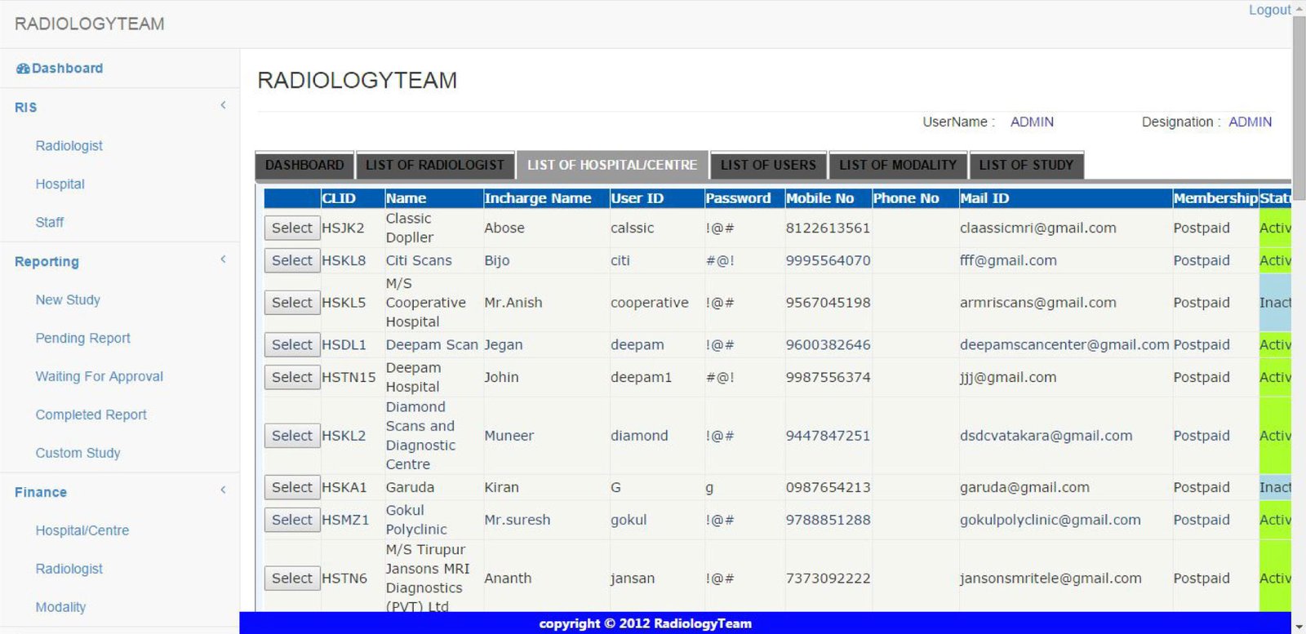The image size is (1306, 634).
Task: Collapse the RIS sidebar section
Action: tap(223, 105)
